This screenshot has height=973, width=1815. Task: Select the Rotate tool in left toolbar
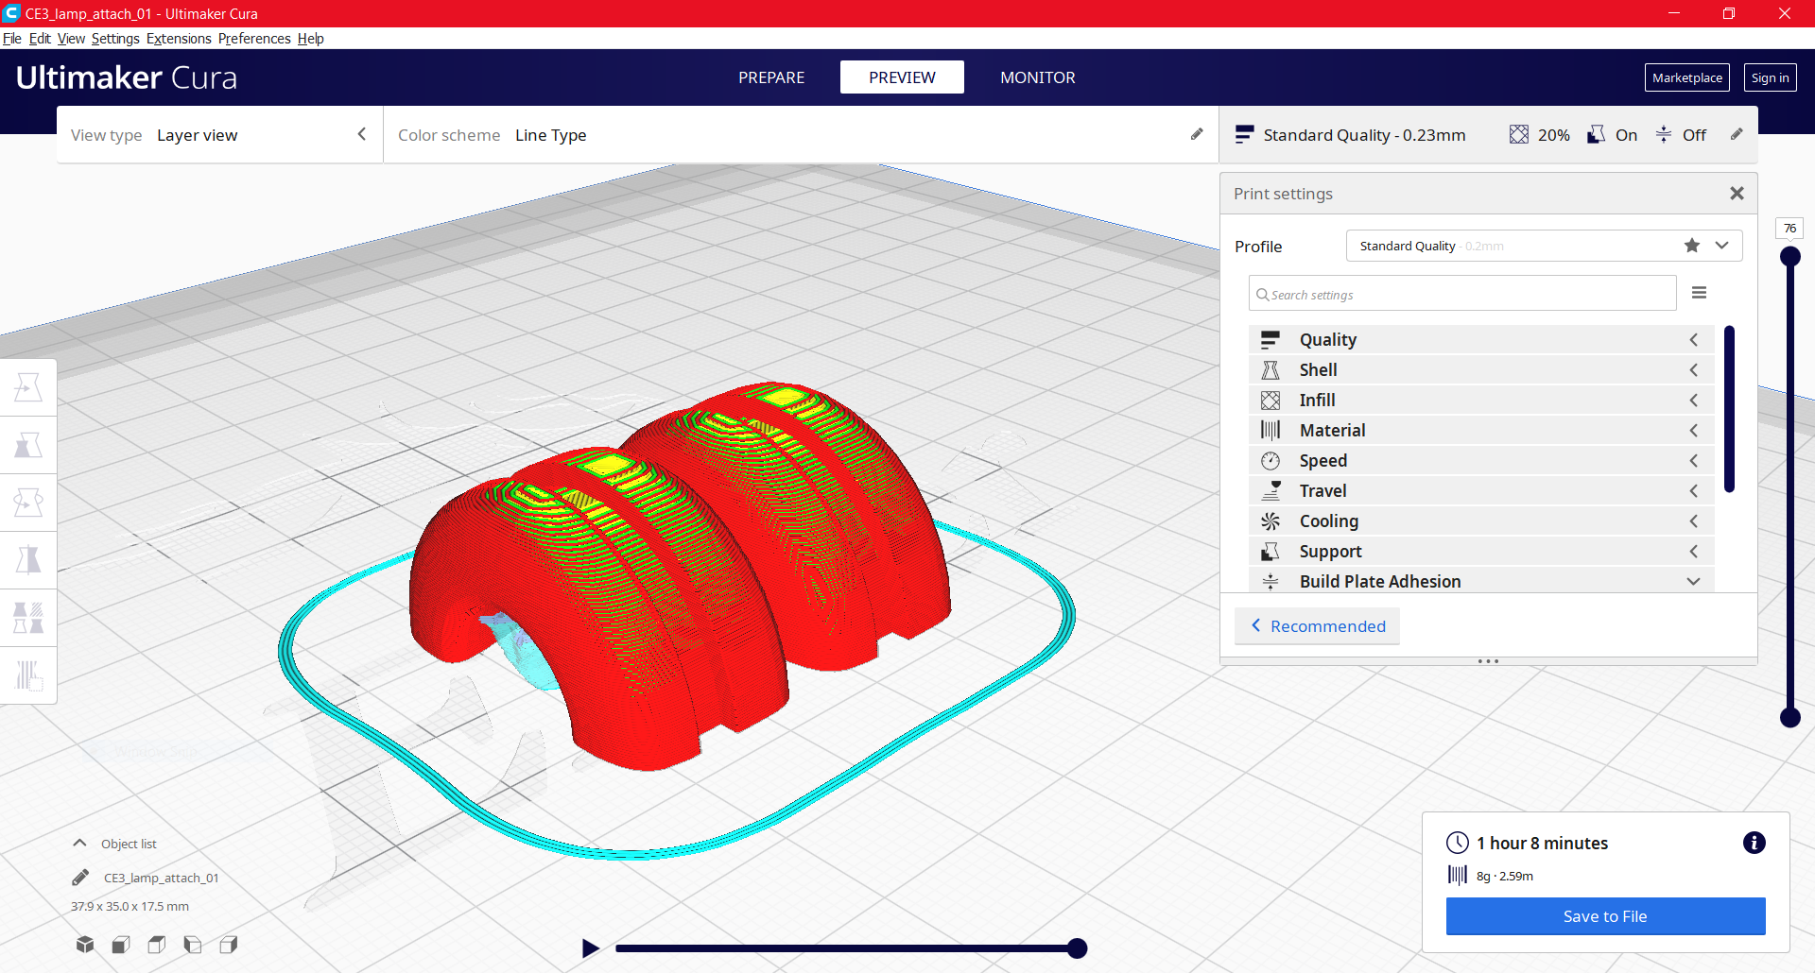[28, 503]
